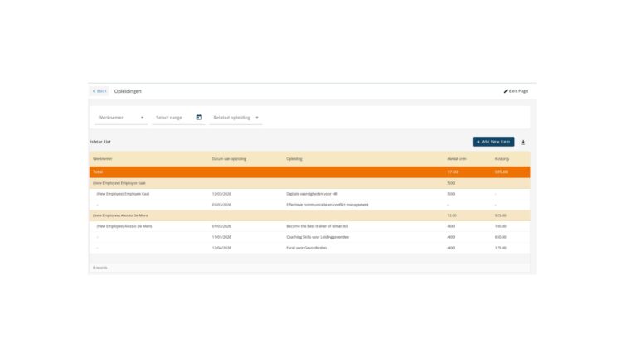Click the Add New Item button
The image size is (637, 358).
pos(494,142)
